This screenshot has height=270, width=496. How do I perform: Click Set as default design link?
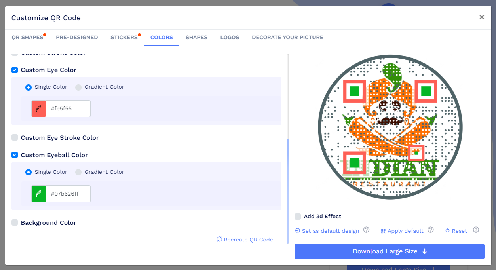tap(327, 231)
